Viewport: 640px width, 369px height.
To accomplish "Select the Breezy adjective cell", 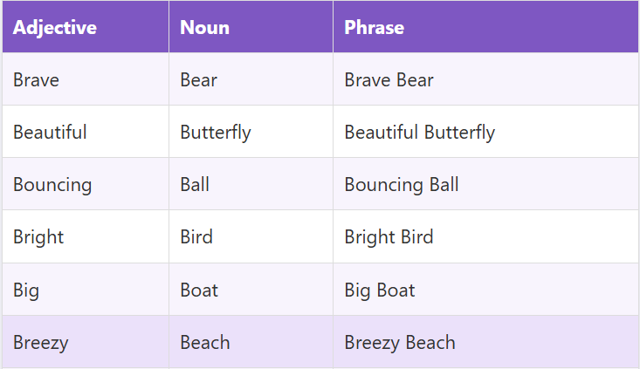I will pyautogui.click(x=40, y=342).
